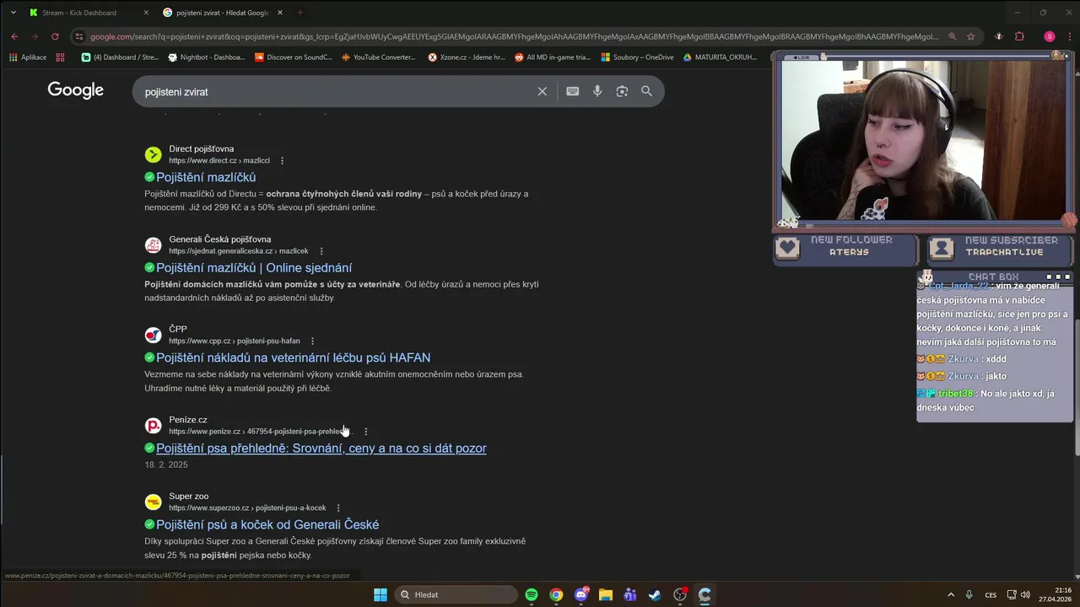Reload the page with the refresh icon
Image resolution: width=1080 pixels, height=607 pixels.
tap(55, 36)
